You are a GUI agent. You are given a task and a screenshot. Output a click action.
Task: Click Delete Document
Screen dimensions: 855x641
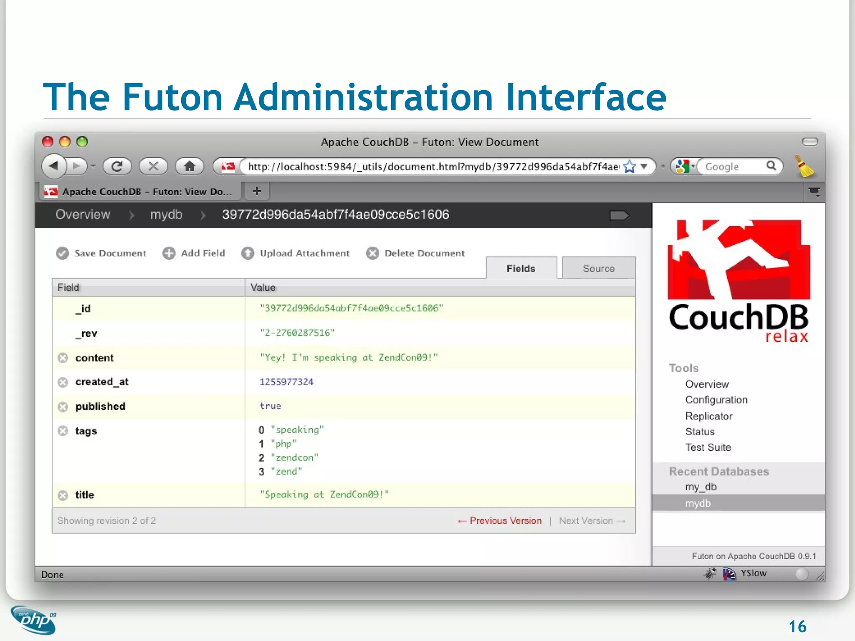tap(415, 253)
